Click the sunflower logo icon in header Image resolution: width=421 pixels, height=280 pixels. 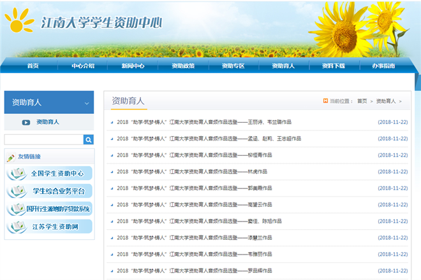pyautogui.click(x=19, y=22)
